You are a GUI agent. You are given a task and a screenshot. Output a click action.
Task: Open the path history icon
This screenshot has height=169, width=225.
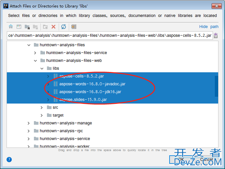click(216, 35)
